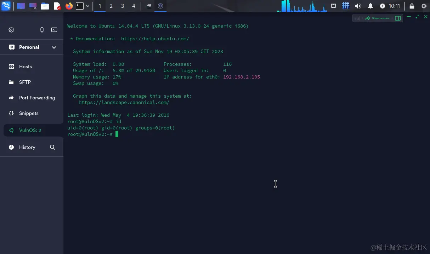
Task: Click the History clock icon
Action: [x=11, y=147]
